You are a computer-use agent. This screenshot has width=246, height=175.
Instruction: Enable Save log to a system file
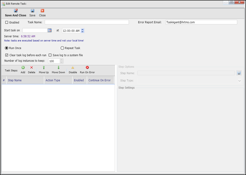pyautogui.click(x=50, y=55)
